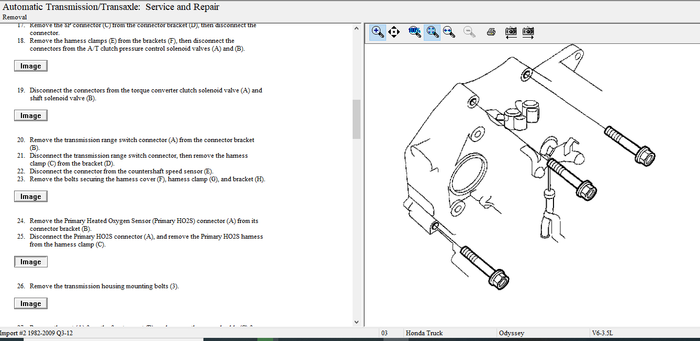Click scrollbar up arrow in text pane

[357, 28]
